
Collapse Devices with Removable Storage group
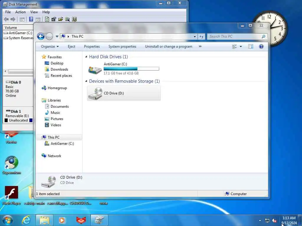click(86, 81)
